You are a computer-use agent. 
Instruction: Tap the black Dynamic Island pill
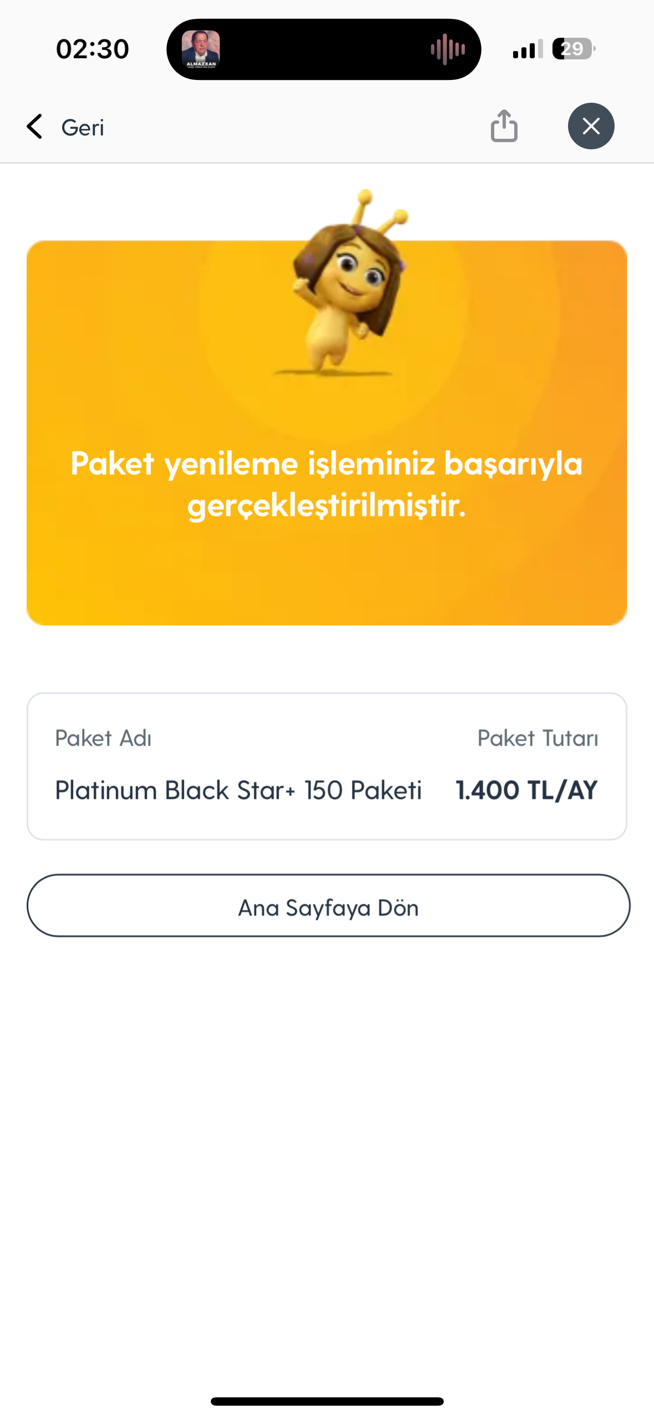tap(323, 49)
